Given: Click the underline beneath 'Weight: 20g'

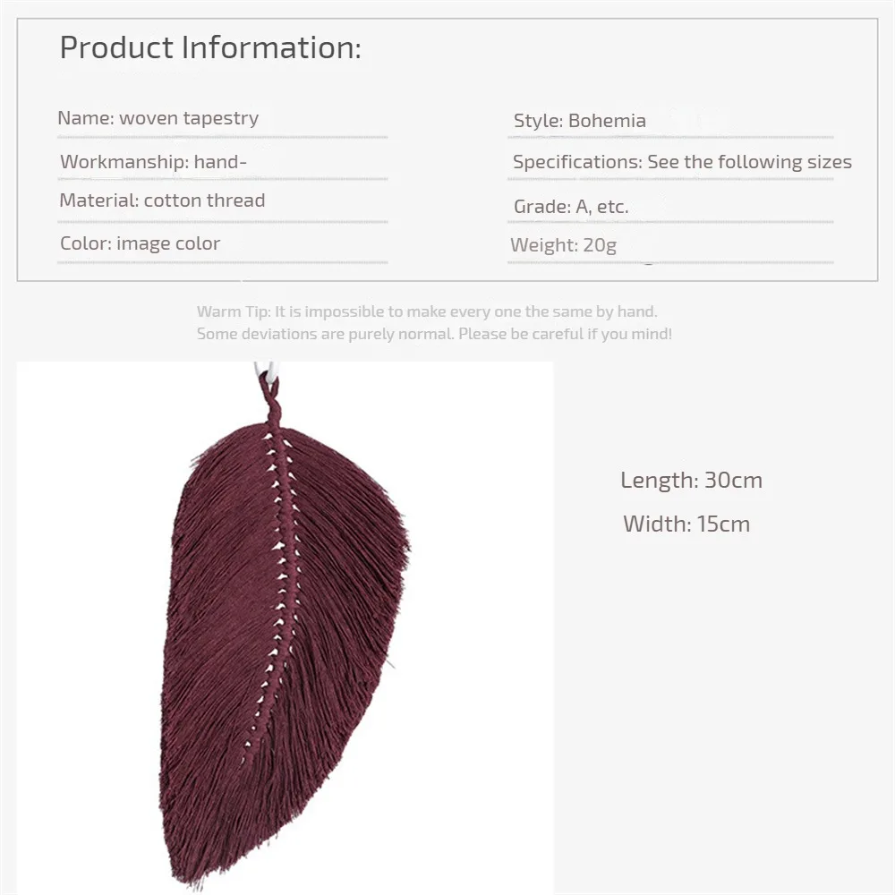Looking at the screenshot, I should click(x=670, y=262).
